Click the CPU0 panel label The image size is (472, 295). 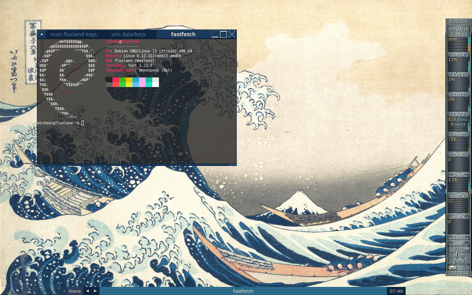459,55
